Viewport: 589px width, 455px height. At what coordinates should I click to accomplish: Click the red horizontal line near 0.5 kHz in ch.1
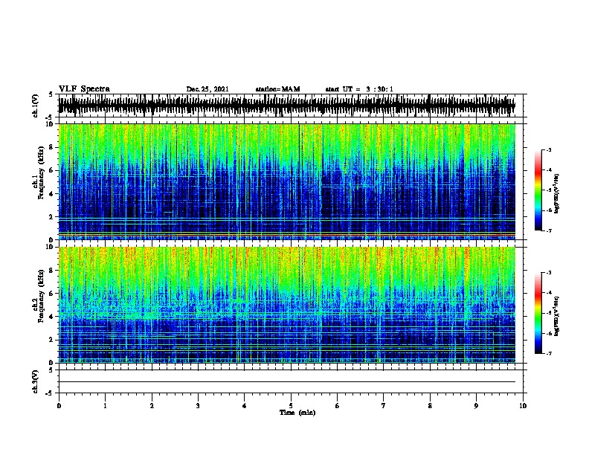click(287, 235)
